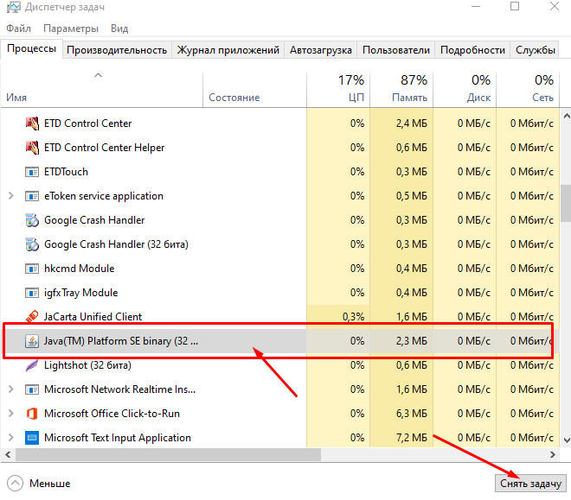This screenshot has width=571, height=500.
Task: Expand the Microsoft Office Click-to-Run row
Action: point(11,414)
